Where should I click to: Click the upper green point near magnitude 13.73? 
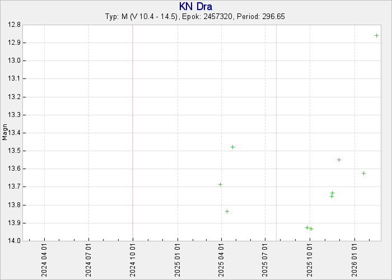(x=332, y=193)
